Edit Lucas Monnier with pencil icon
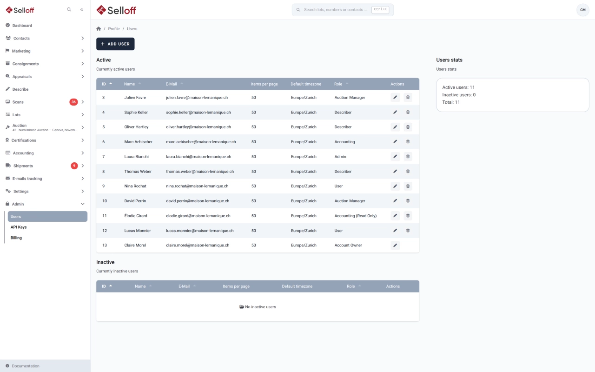The height and width of the screenshot is (372, 595). pos(395,231)
